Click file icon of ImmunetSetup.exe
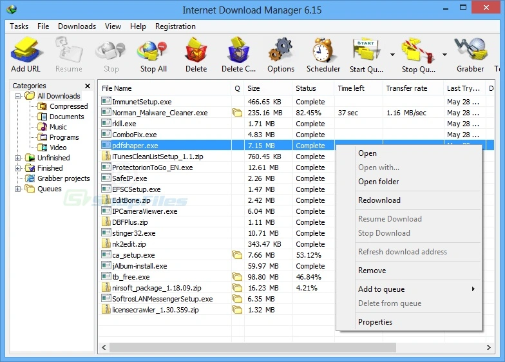The image size is (505, 362). 106,102
